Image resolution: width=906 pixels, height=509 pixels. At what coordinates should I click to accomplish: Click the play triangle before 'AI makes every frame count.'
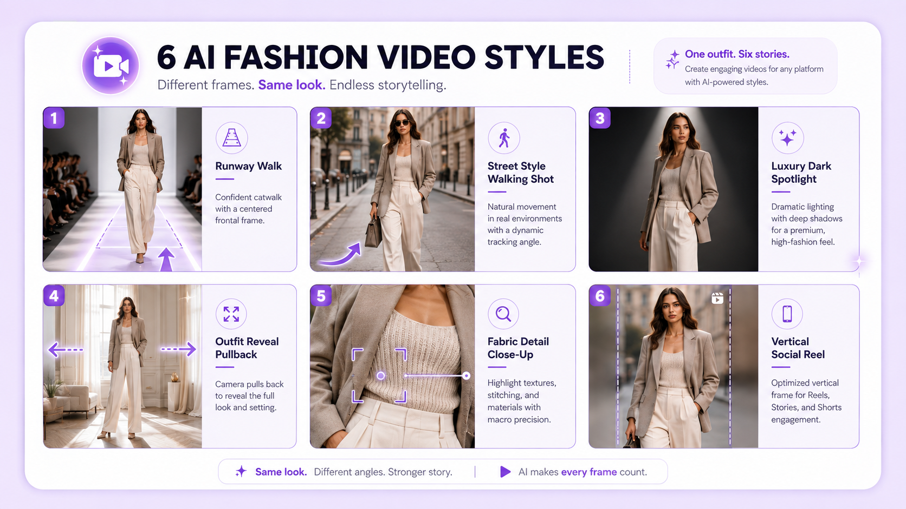coord(505,472)
